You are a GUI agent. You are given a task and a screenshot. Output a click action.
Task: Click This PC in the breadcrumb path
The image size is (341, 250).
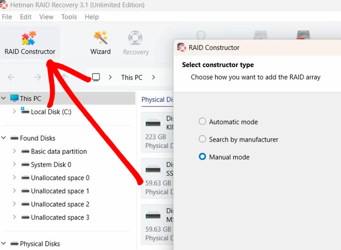pyautogui.click(x=132, y=78)
